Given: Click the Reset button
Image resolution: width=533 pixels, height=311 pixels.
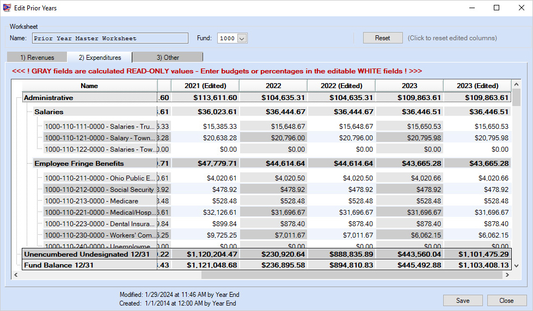Looking at the screenshot, I should (383, 38).
